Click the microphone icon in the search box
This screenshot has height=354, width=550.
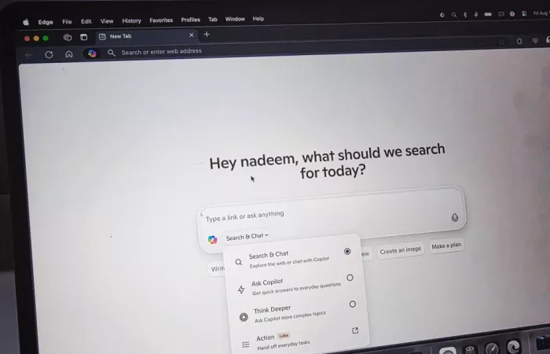click(455, 217)
